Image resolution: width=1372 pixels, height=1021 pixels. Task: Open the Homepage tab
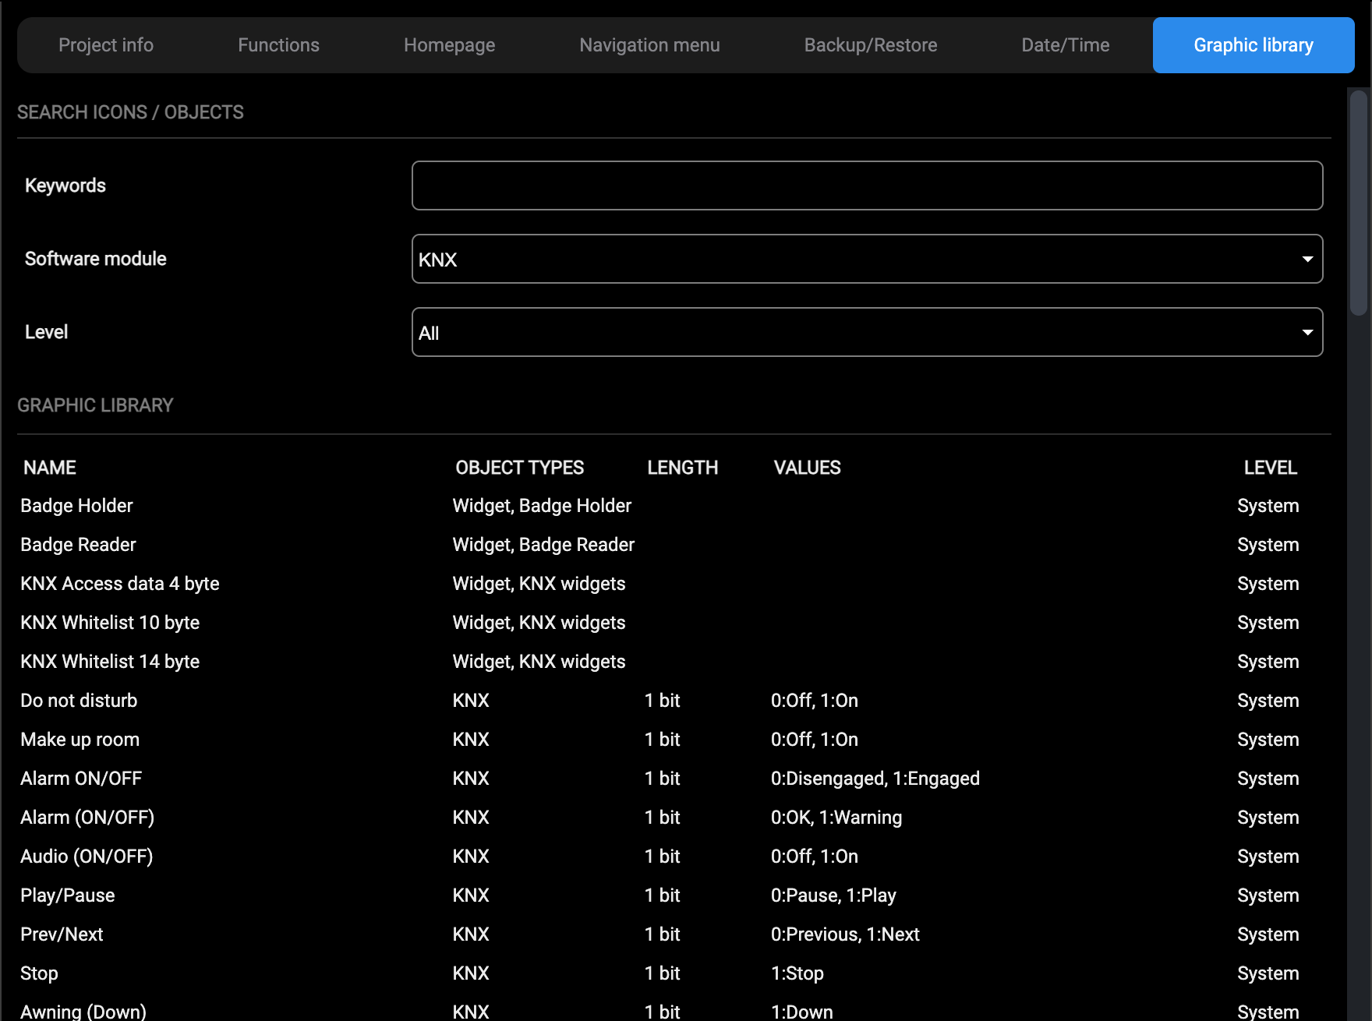click(449, 45)
